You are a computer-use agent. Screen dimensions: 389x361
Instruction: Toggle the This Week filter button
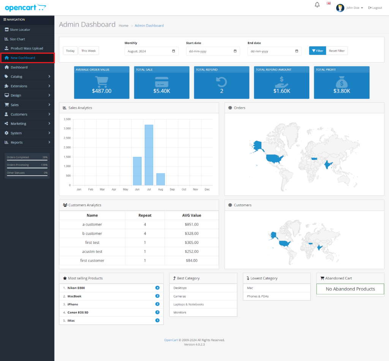tap(89, 51)
